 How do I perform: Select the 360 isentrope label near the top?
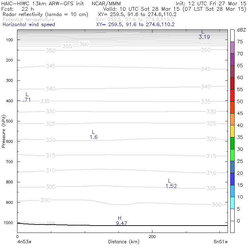click(x=84, y=44)
